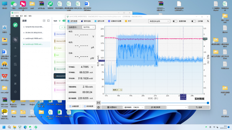Click the MQTTX panel layout toggle icon

click(48, 21)
